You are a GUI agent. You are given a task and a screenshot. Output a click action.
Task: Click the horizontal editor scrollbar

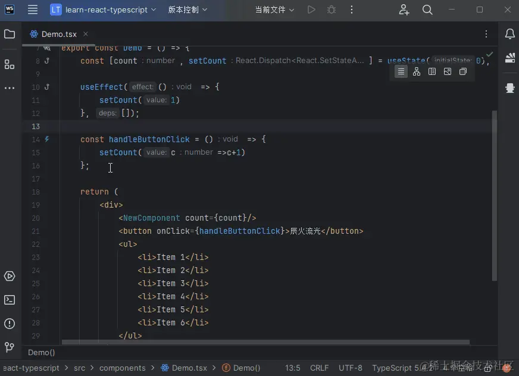(265, 342)
